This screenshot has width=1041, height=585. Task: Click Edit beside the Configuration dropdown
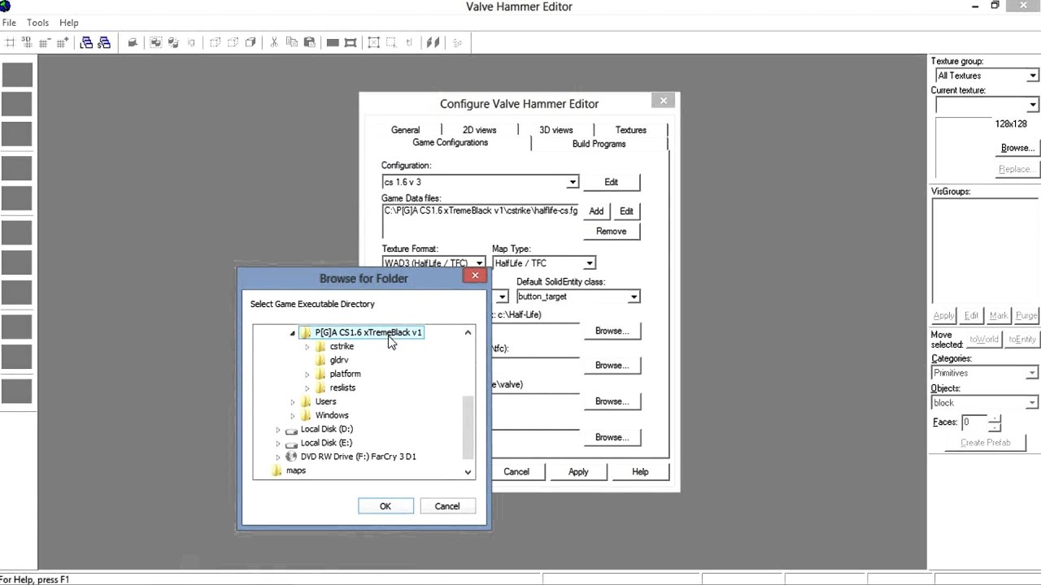(x=612, y=182)
